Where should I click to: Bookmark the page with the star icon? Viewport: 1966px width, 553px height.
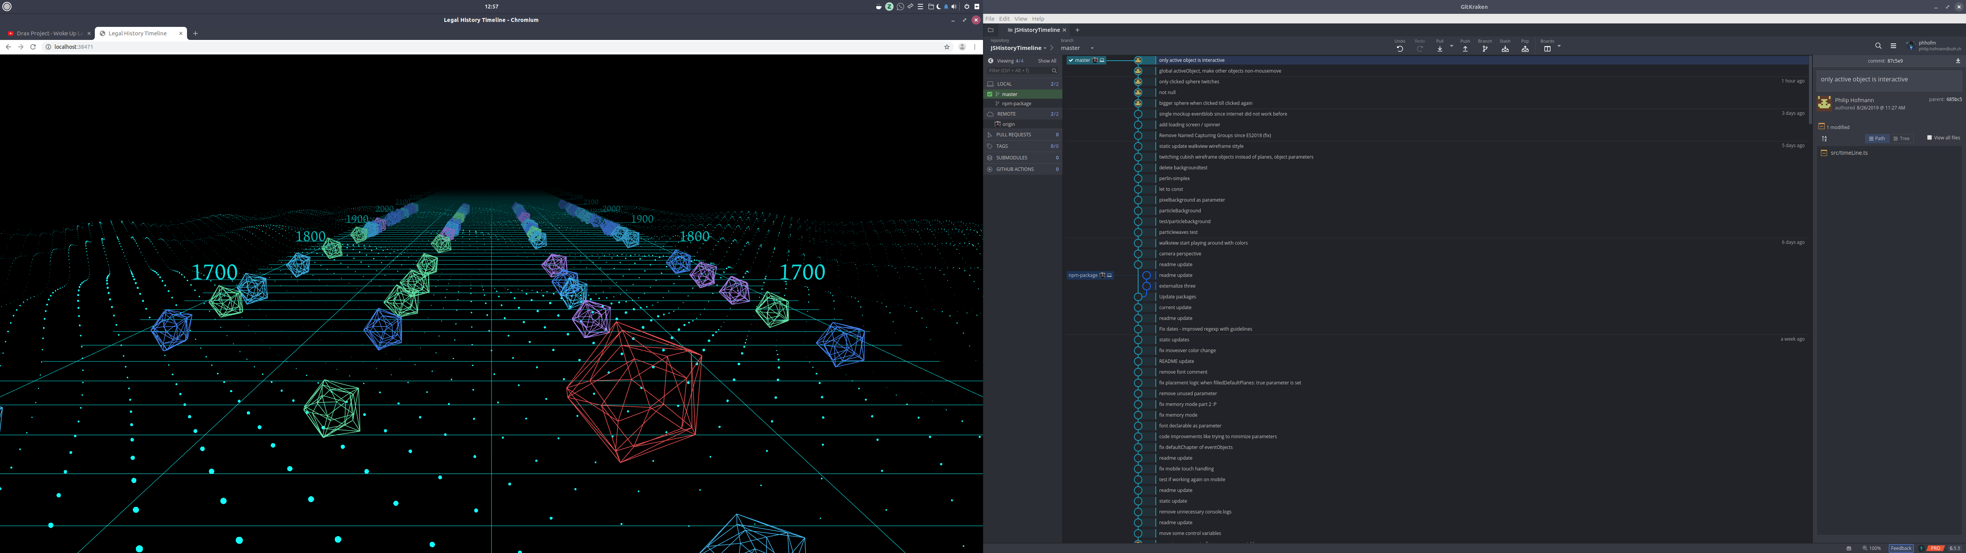pyautogui.click(x=947, y=46)
